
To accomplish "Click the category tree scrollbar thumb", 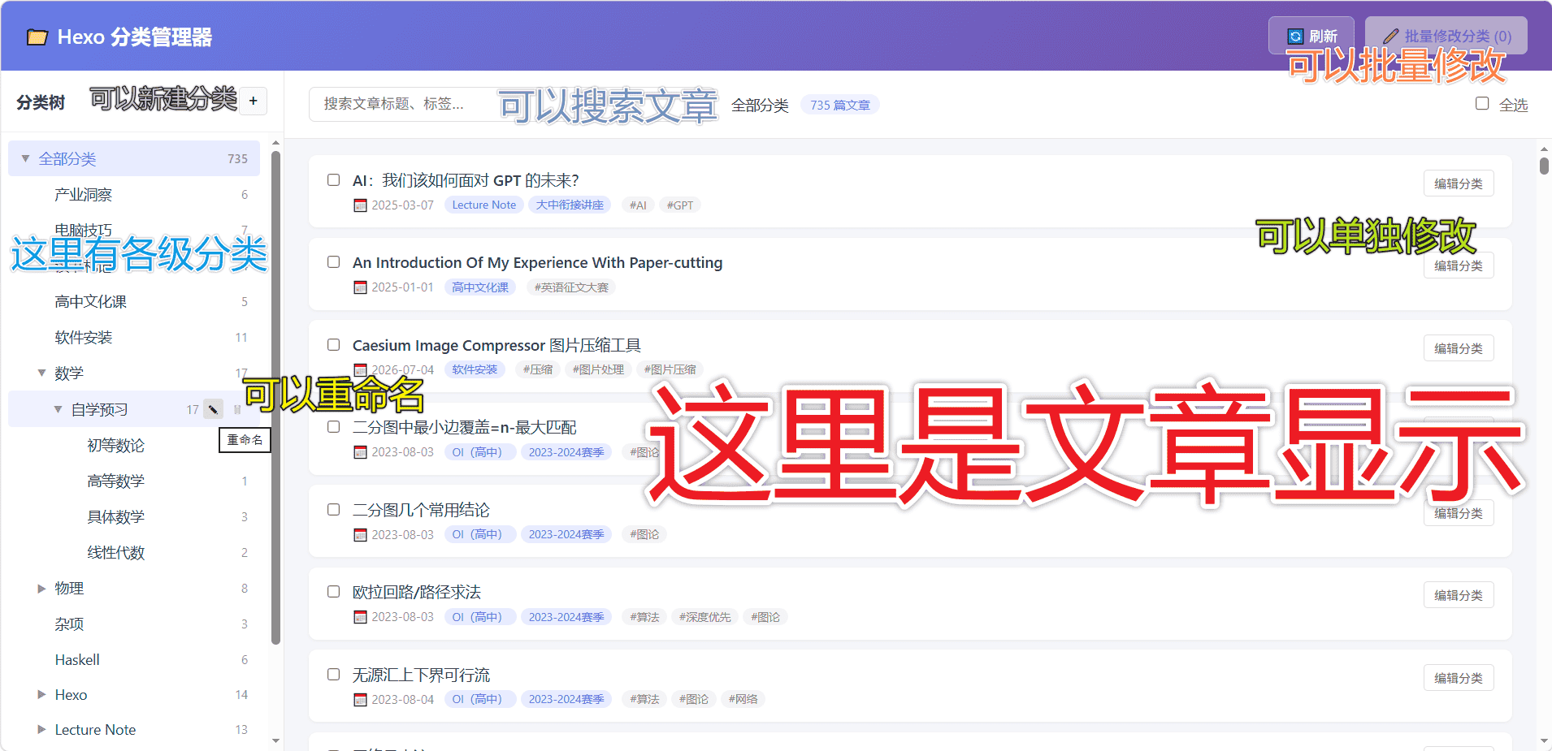I will [x=275, y=398].
